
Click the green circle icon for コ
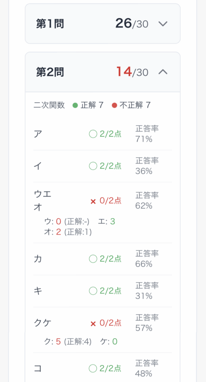pos(93,369)
